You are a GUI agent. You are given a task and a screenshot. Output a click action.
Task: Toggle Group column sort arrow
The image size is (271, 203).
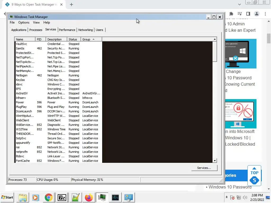(x=93, y=39)
